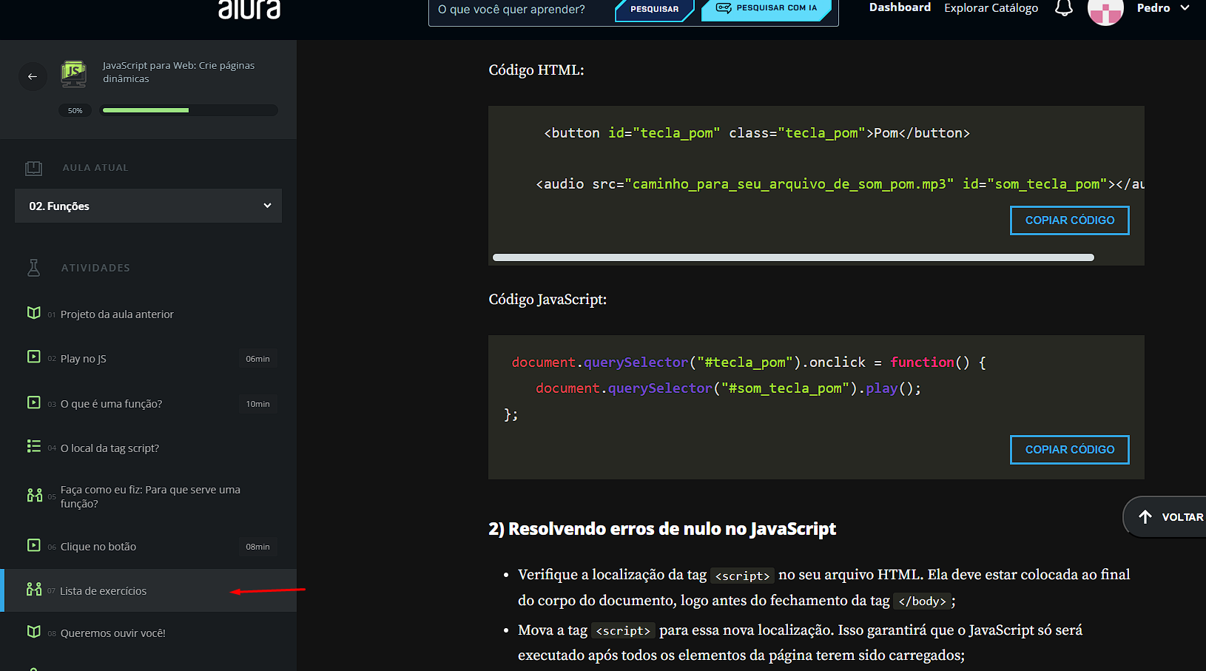
Task: Click the book icon beside Projeto da aula anterior
Action: [x=34, y=313]
